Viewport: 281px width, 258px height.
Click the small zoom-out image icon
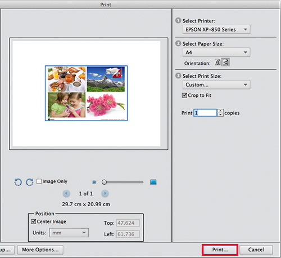click(x=94, y=182)
